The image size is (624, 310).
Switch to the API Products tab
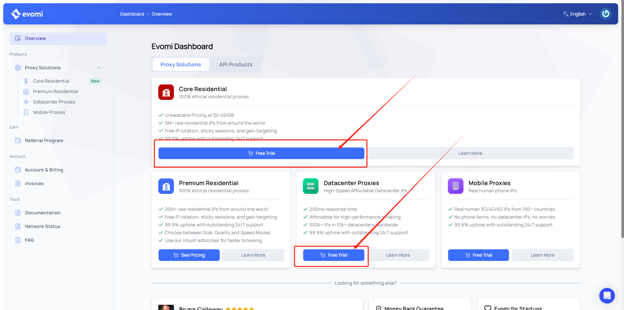pyautogui.click(x=236, y=64)
